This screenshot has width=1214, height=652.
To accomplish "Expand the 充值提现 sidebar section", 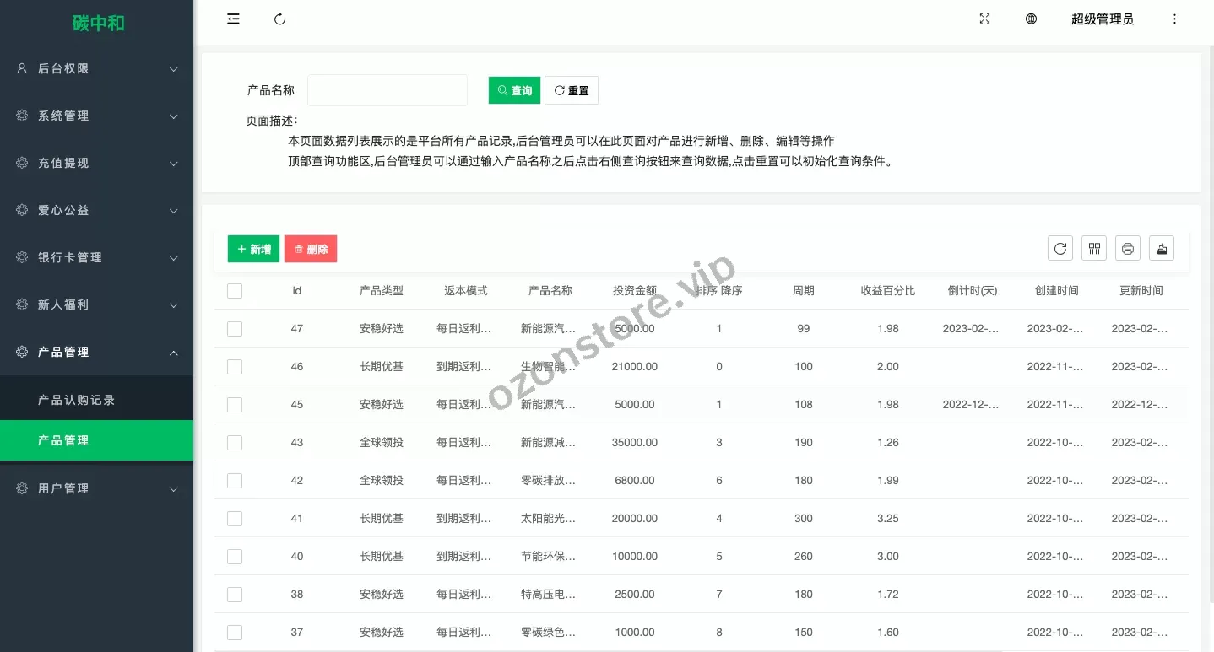I will coord(97,164).
